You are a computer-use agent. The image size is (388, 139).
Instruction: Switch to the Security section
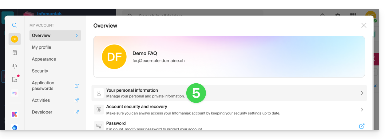(x=40, y=71)
